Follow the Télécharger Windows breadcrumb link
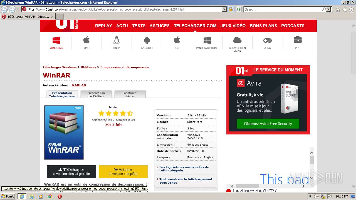356x200 pixels. [60, 67]
